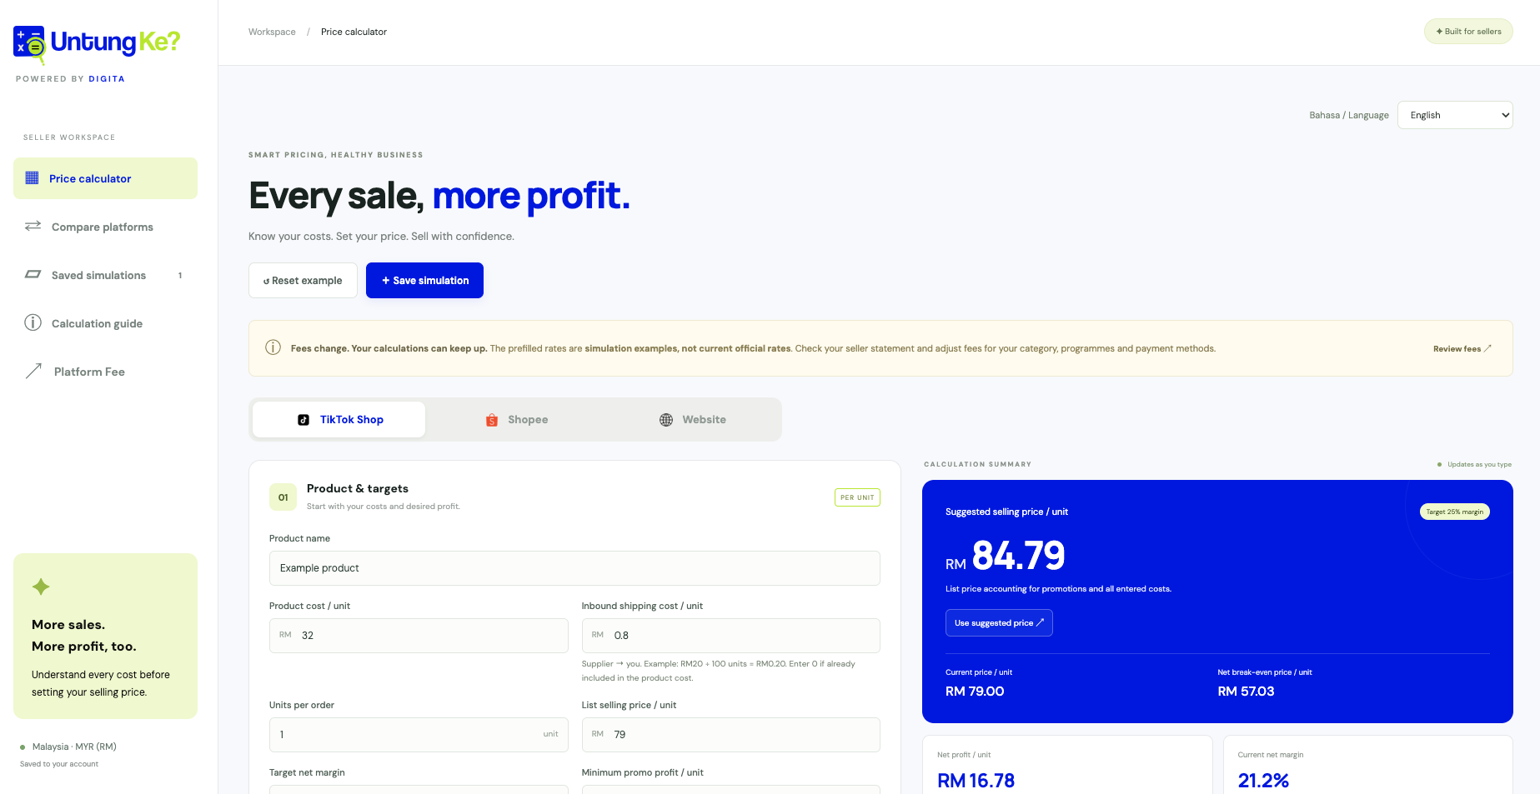Click the PER UNIT tag
1540x794 pixels.
tap(857, 497)
